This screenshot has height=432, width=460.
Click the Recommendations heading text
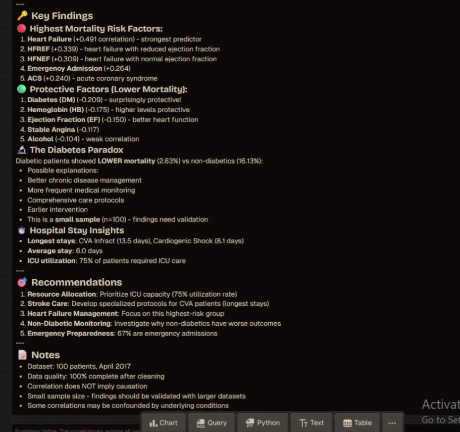[77, 282]
